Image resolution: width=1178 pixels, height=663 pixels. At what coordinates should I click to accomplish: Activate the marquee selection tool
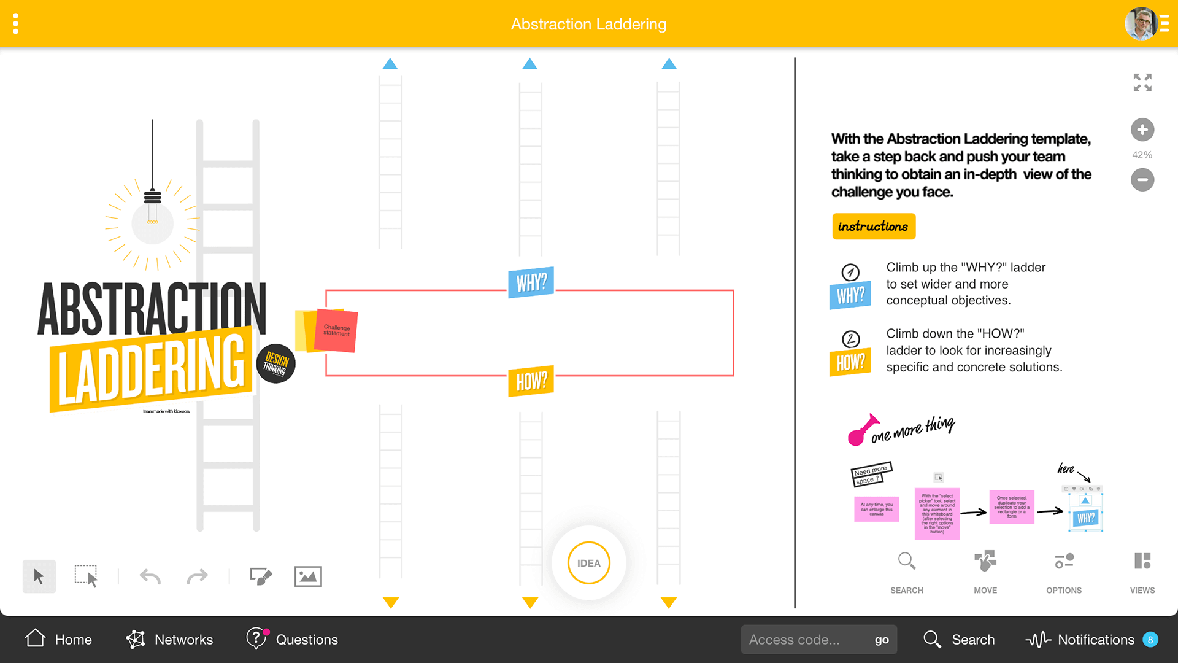point(86,576)
